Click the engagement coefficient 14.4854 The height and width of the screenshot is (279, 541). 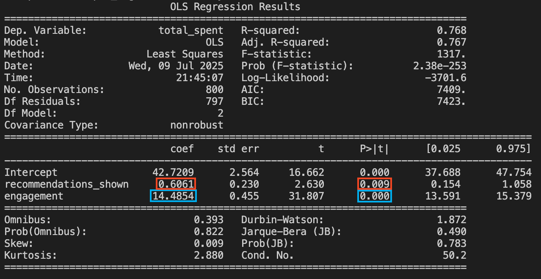pos(173,196)
